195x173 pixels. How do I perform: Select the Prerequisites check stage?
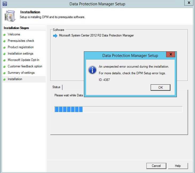click(21, 41)
